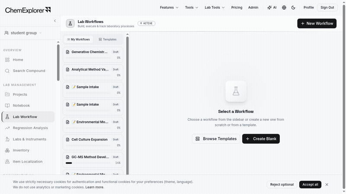Open the Analytical Method Validation workflow
Viewport: 346px width, 194px height.
pyautogui.click(x=93, y=72)
